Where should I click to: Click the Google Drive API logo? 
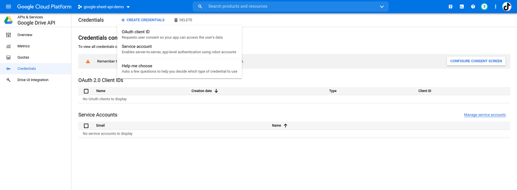pyautogui.click(x=8, y=20)
